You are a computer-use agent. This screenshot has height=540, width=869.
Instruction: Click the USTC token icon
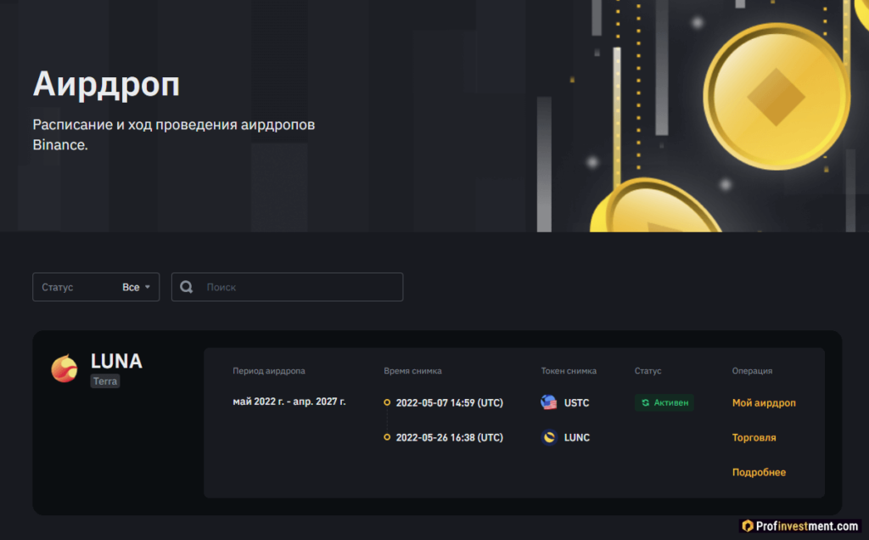click(x=549, y=402)
